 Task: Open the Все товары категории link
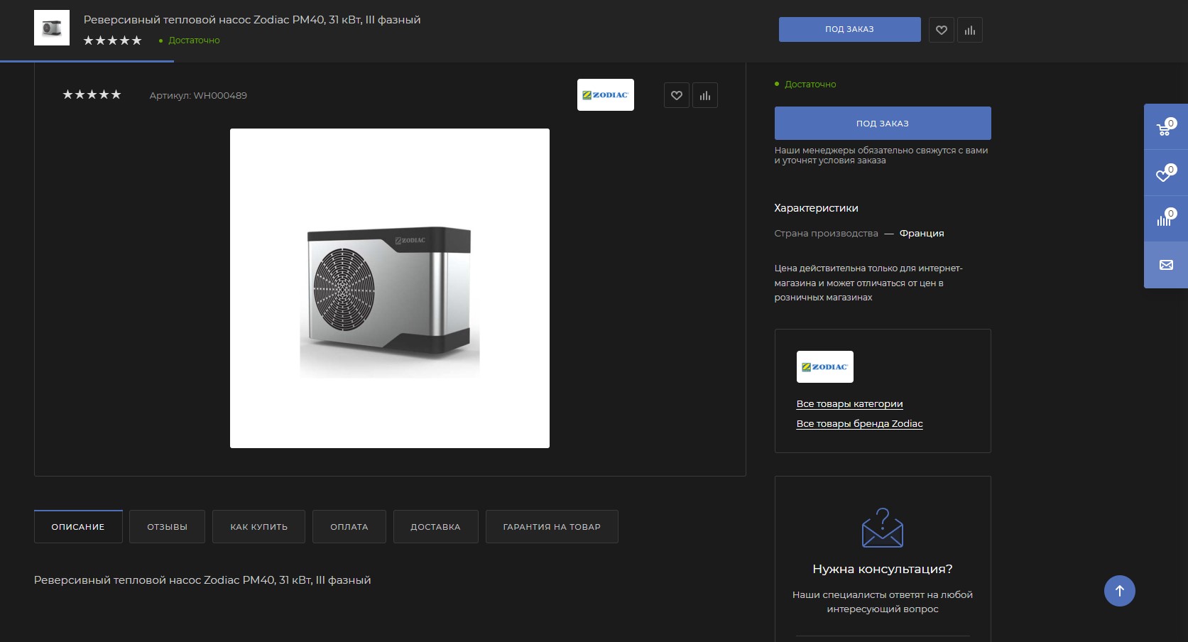point(850,404)
